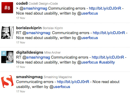This screenshot has height=94, width=130.
Task: Click bit.ly link in digitalldesigns' tweet
Action: (108, 57)
